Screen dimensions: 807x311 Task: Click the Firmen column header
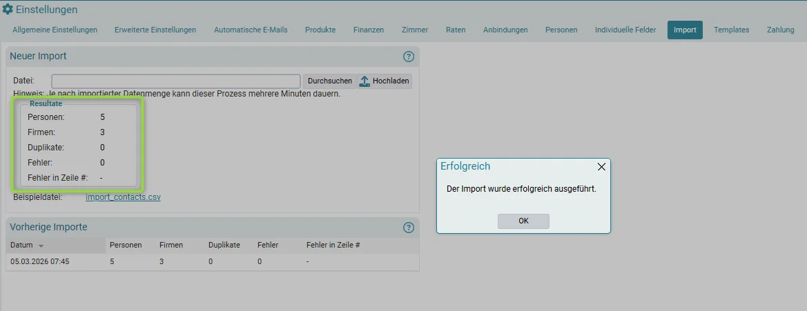[x=171, y=245]
